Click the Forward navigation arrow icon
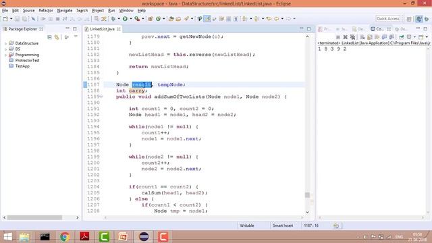This screenshot has width=432, height=243. [288, 19]
